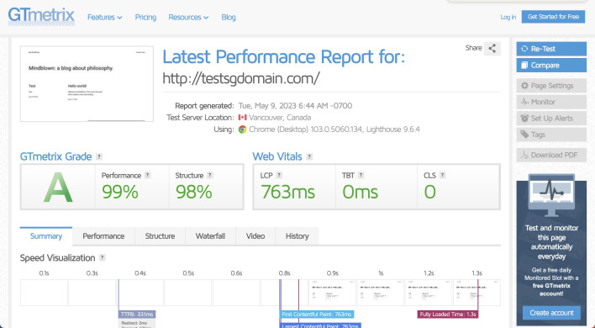Click the grade A letter
This screenshot has height=328, width=595.
point(58,188)
